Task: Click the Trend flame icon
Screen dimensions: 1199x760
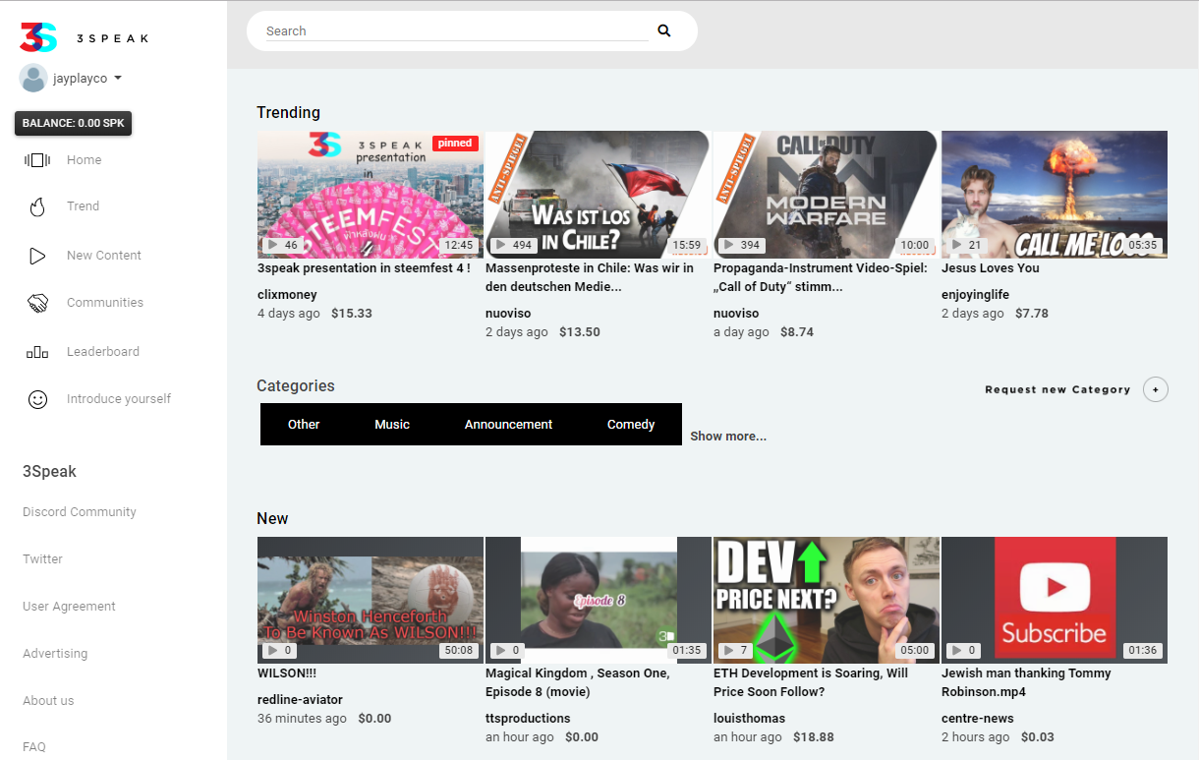Action: [37, 206]
